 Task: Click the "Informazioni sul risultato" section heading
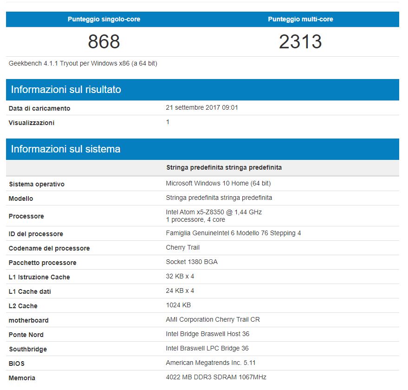pos(66,90)
